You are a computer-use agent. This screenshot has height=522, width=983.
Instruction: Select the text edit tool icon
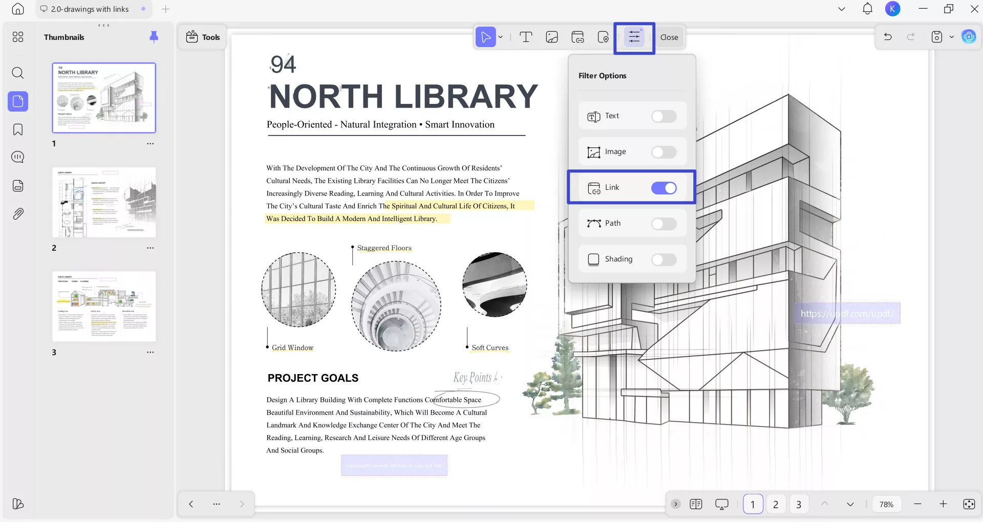click(x=526, y=37)
